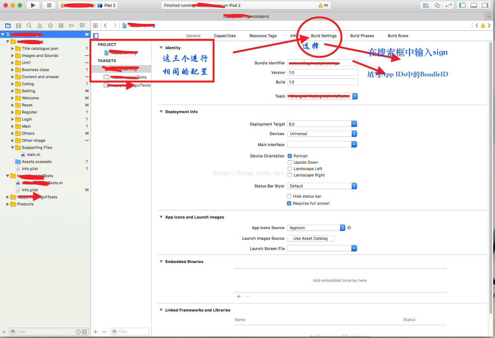The width and height of the screenshot is (495, 338).
Task: Add a new editor with plus
Action: pos(489,16)
